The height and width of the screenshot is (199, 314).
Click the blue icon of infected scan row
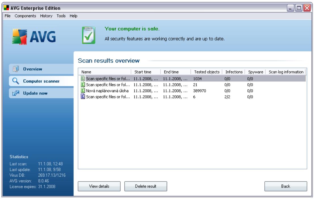pyautogui.click(x=83, y=97)
